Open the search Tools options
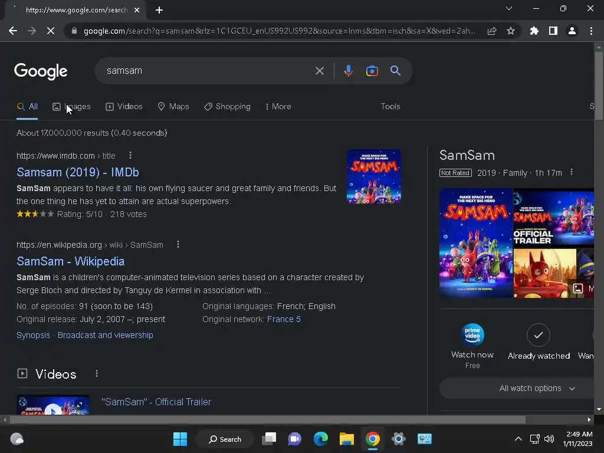Image resolution: width=604 pixels, height=453 pixels. (x=390, y=107)
